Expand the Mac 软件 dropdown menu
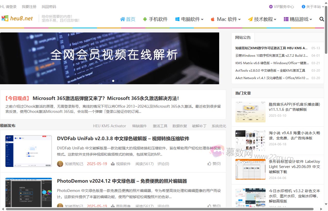Viewport: 328px width, 211px height. click(x=240, y=19)
